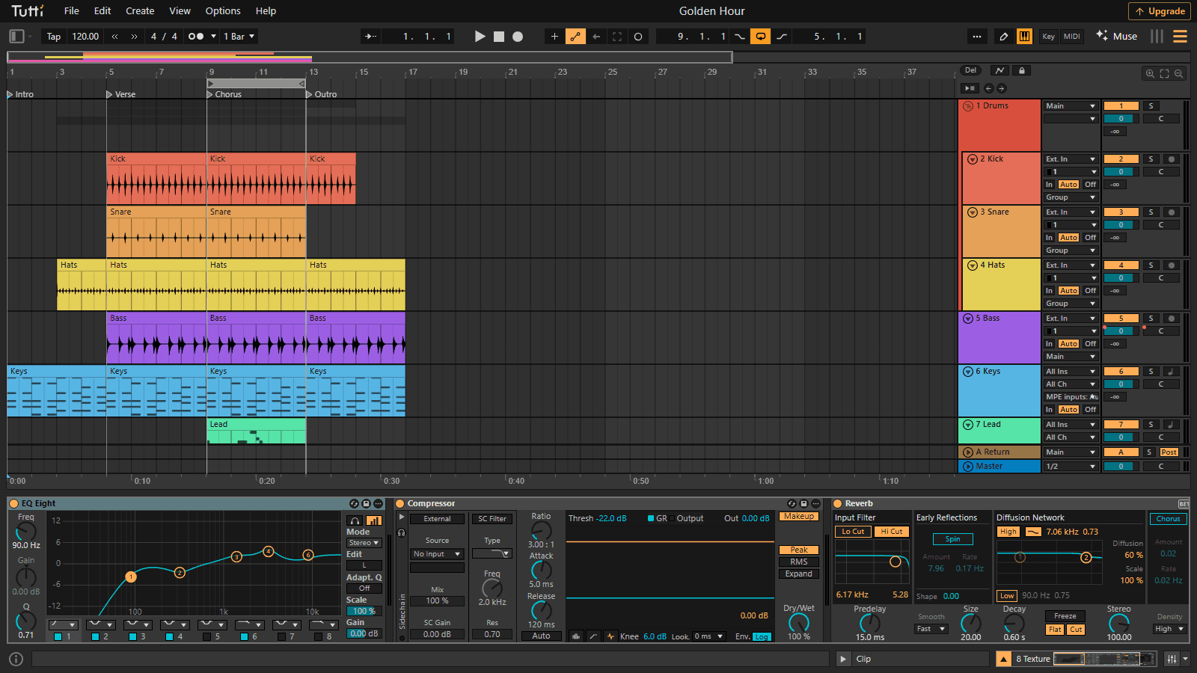Open the Edit menu
Viewport: 1197px width, 673px height.
(102, 10)
